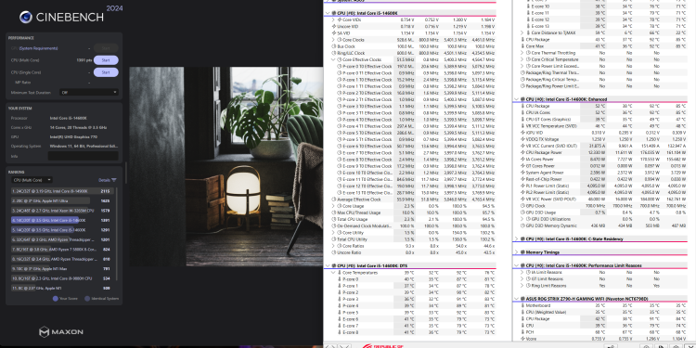Open the System Requirements link

(39, 48)
